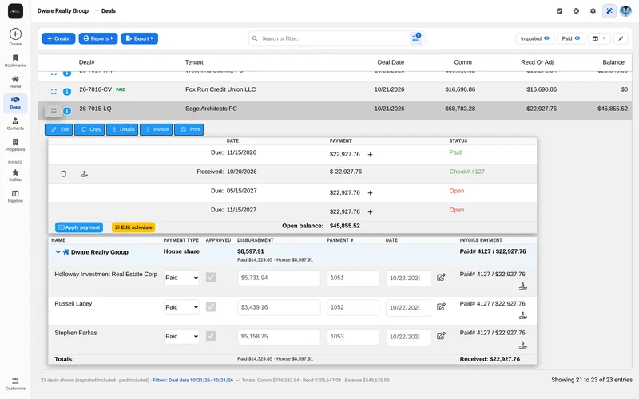Click Edit schedule button

click(x=133, y=227)
